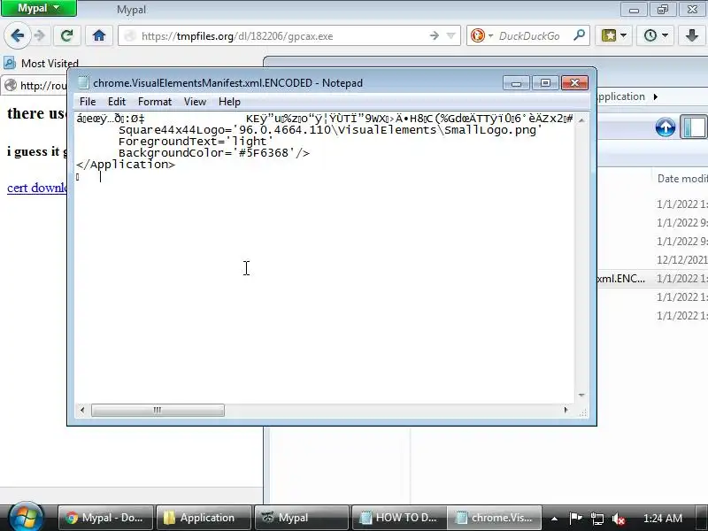This screenshot has height=531, width=708.
Task: Open Notepad's File menu
Action: point(88,102)
